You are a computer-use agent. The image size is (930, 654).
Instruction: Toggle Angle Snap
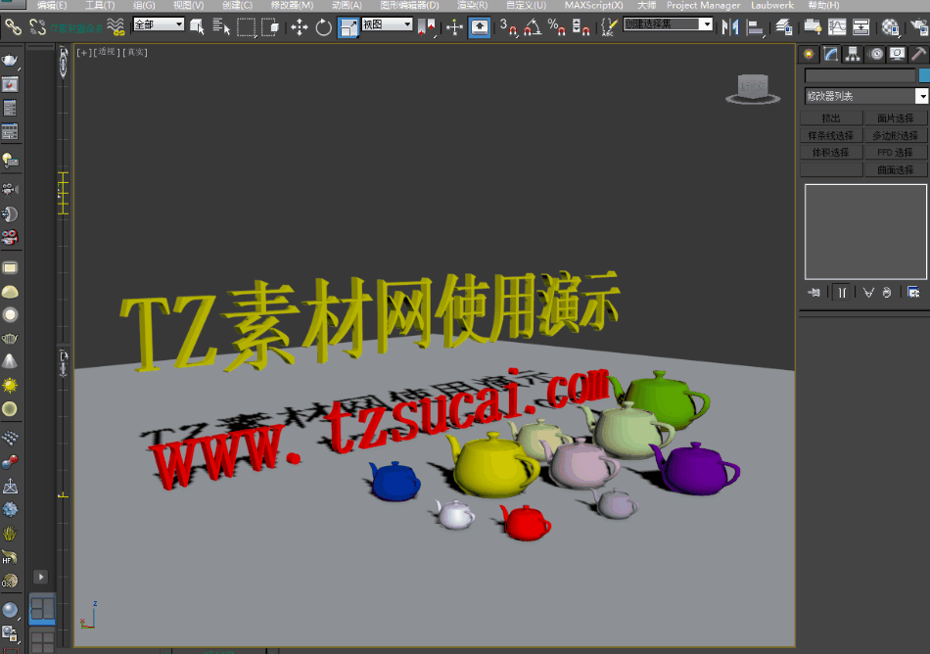click(533, 26)
